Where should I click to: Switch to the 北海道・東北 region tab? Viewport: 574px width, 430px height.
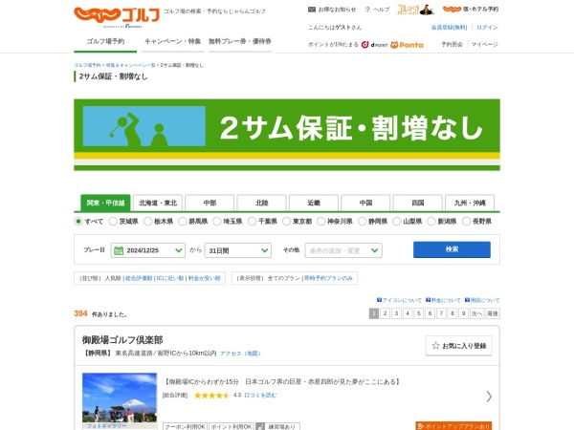[158, 203]
